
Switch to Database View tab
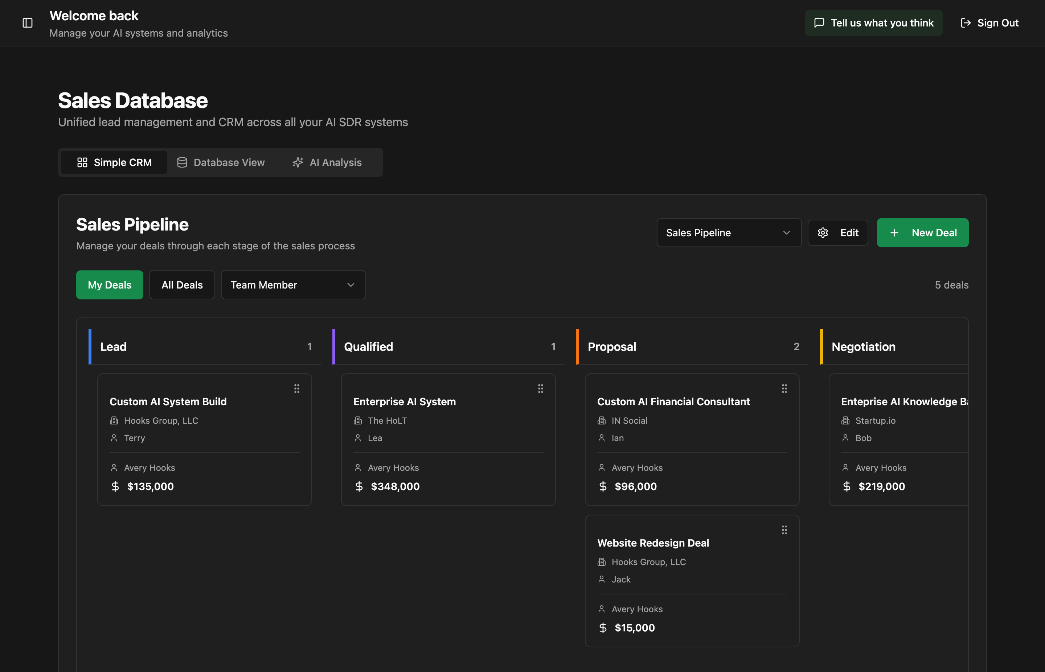click(x=221, y=162)
